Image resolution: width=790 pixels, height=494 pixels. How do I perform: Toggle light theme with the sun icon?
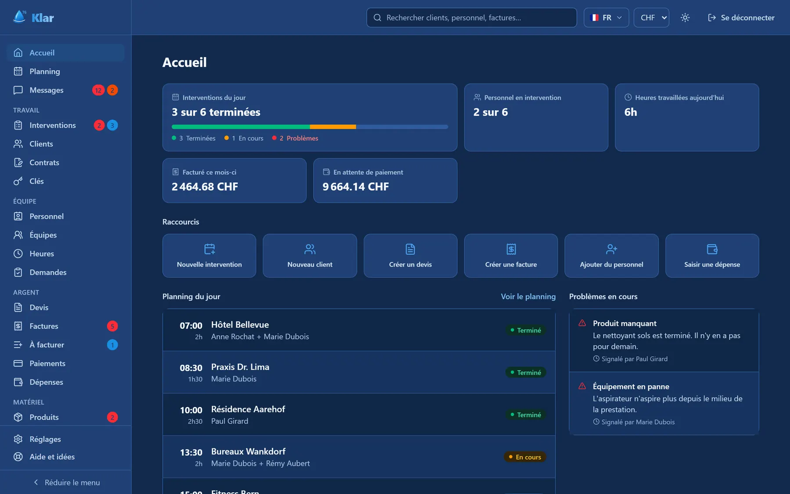[685, 18]
